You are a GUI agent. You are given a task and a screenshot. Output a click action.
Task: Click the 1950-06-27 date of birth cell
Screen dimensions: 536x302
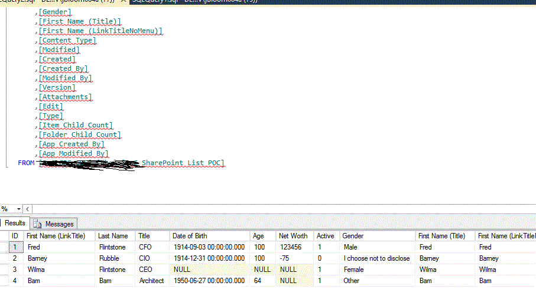point(210,281)
